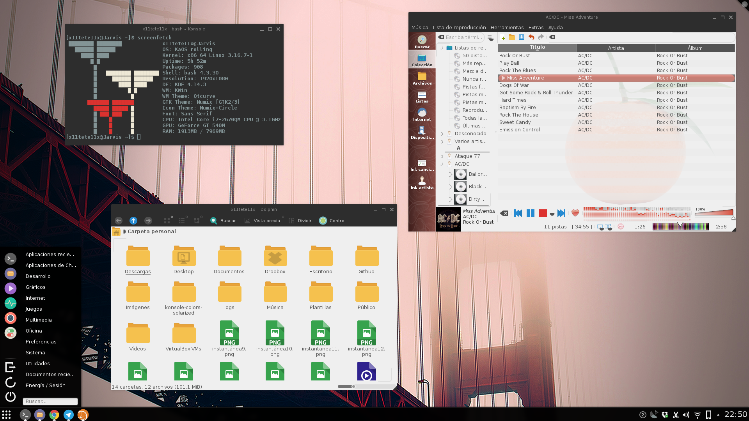Stop playback with the red square button
The width and height of the screenshot is (749, 421).
[543, 213]
